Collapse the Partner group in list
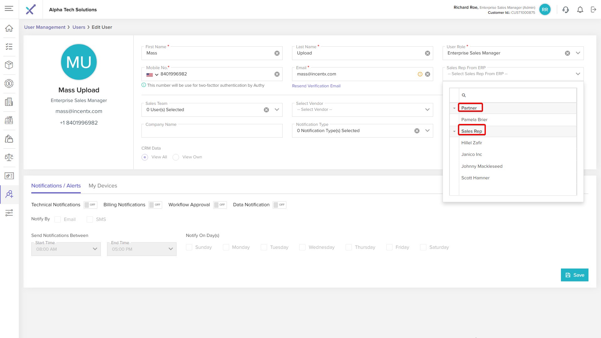 454,108
